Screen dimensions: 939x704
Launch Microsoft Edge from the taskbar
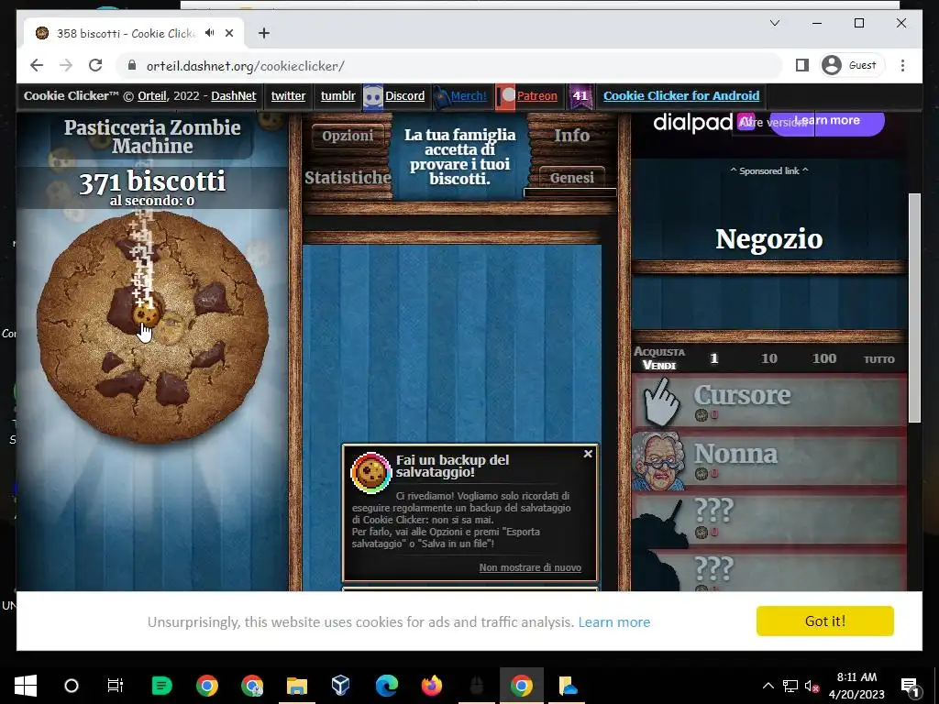[x=387, y=686]
